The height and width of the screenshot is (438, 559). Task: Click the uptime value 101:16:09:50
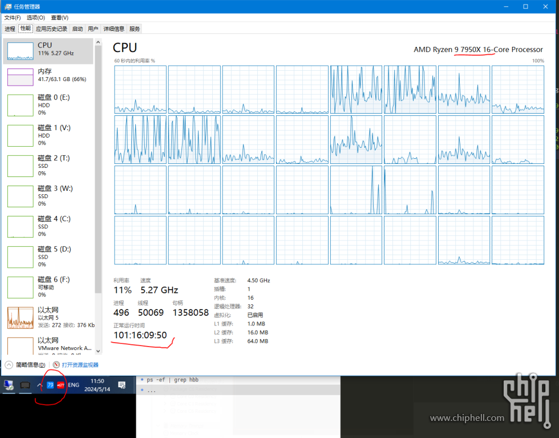(x=140, y=335)
